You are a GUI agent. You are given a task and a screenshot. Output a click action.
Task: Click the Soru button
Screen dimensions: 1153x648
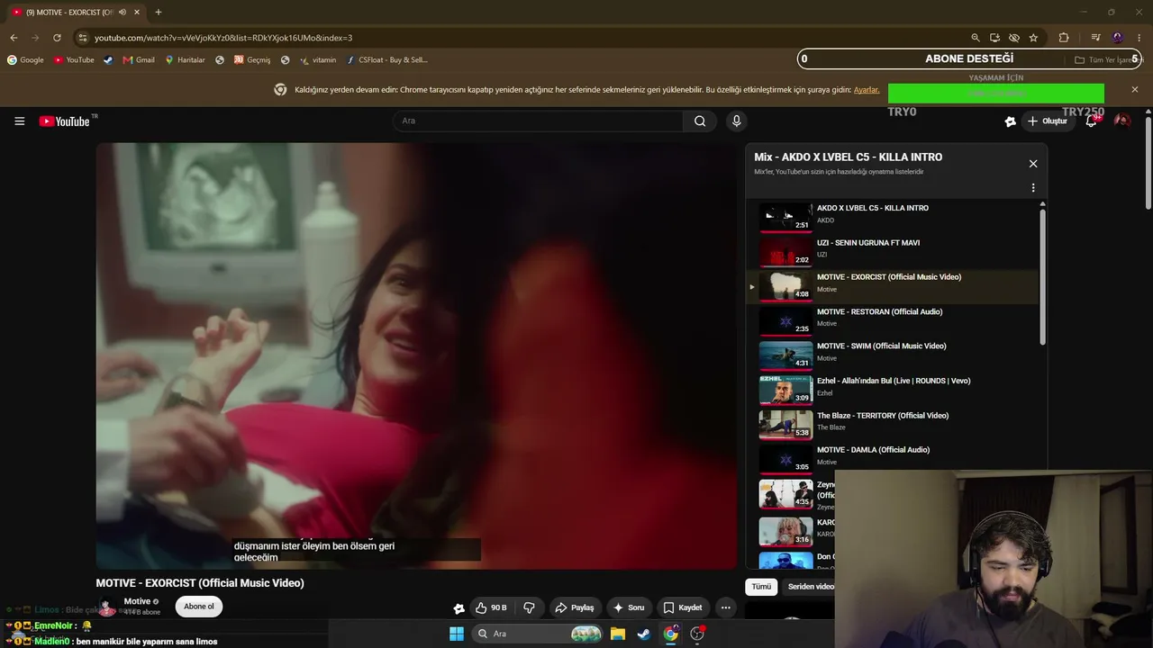629,607
